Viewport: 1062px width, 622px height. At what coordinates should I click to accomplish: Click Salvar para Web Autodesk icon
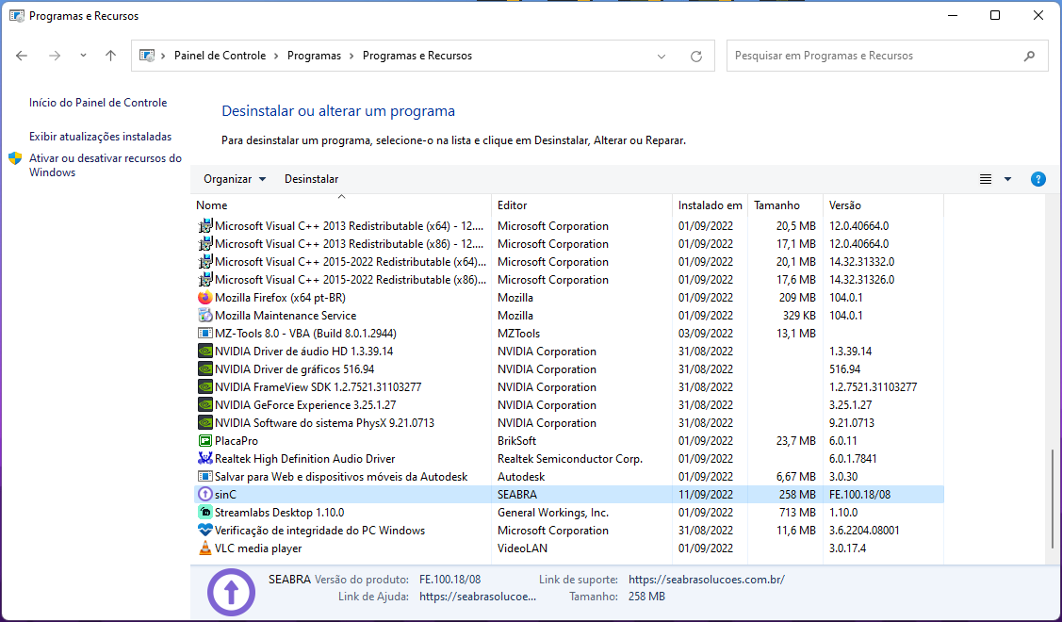tap(205, 477)
